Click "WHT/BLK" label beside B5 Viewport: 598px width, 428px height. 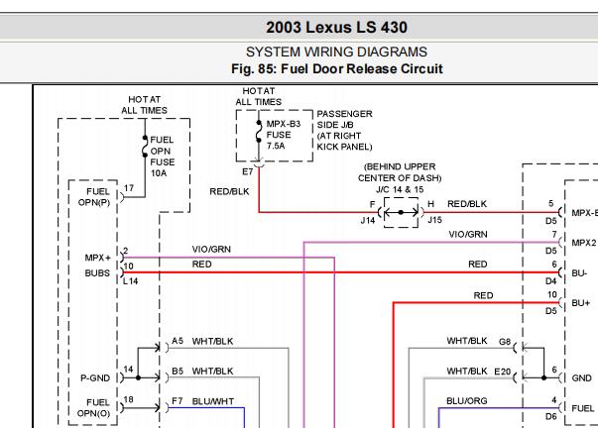click(x=212, y=372)
